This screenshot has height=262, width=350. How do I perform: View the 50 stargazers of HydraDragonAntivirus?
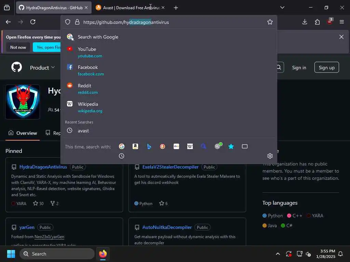tap(38, 203)
